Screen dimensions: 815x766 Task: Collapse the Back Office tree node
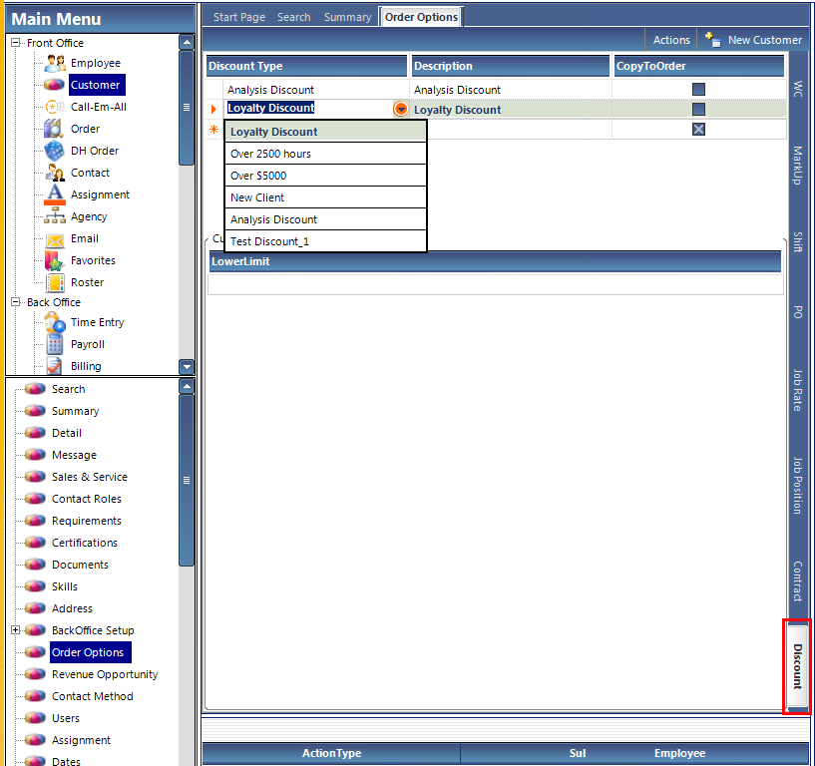pyautogui.click(x=16, y=302)
